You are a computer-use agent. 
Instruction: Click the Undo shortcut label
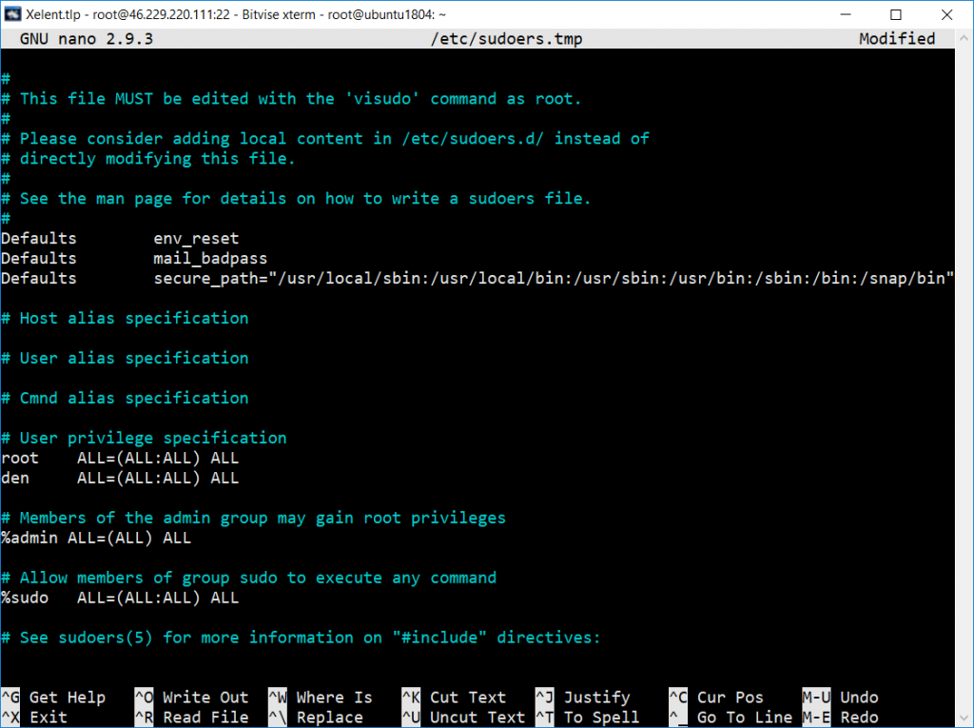(859, 698)
